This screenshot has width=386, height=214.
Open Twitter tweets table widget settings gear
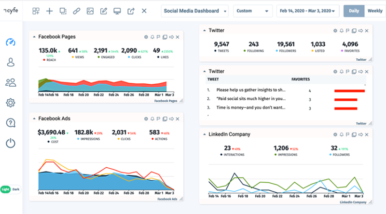click(335, 72)
